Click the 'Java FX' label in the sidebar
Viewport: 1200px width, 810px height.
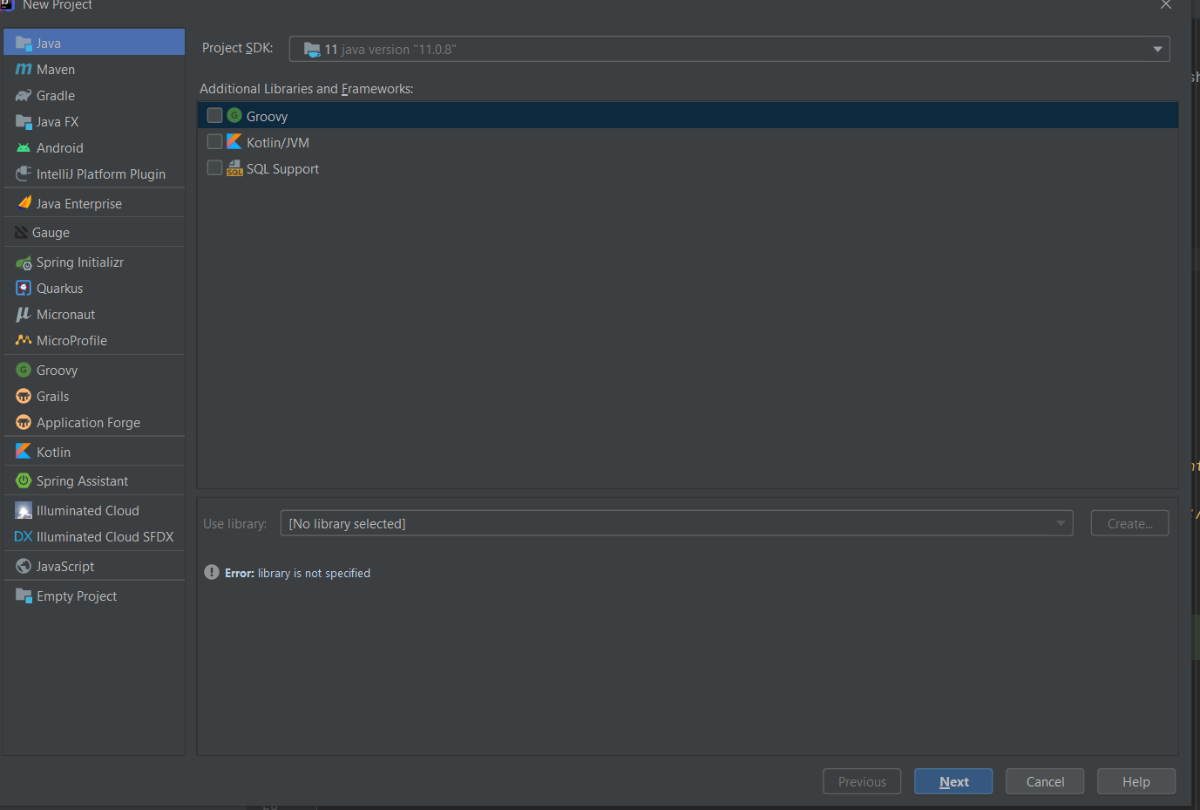click(58, 121)
